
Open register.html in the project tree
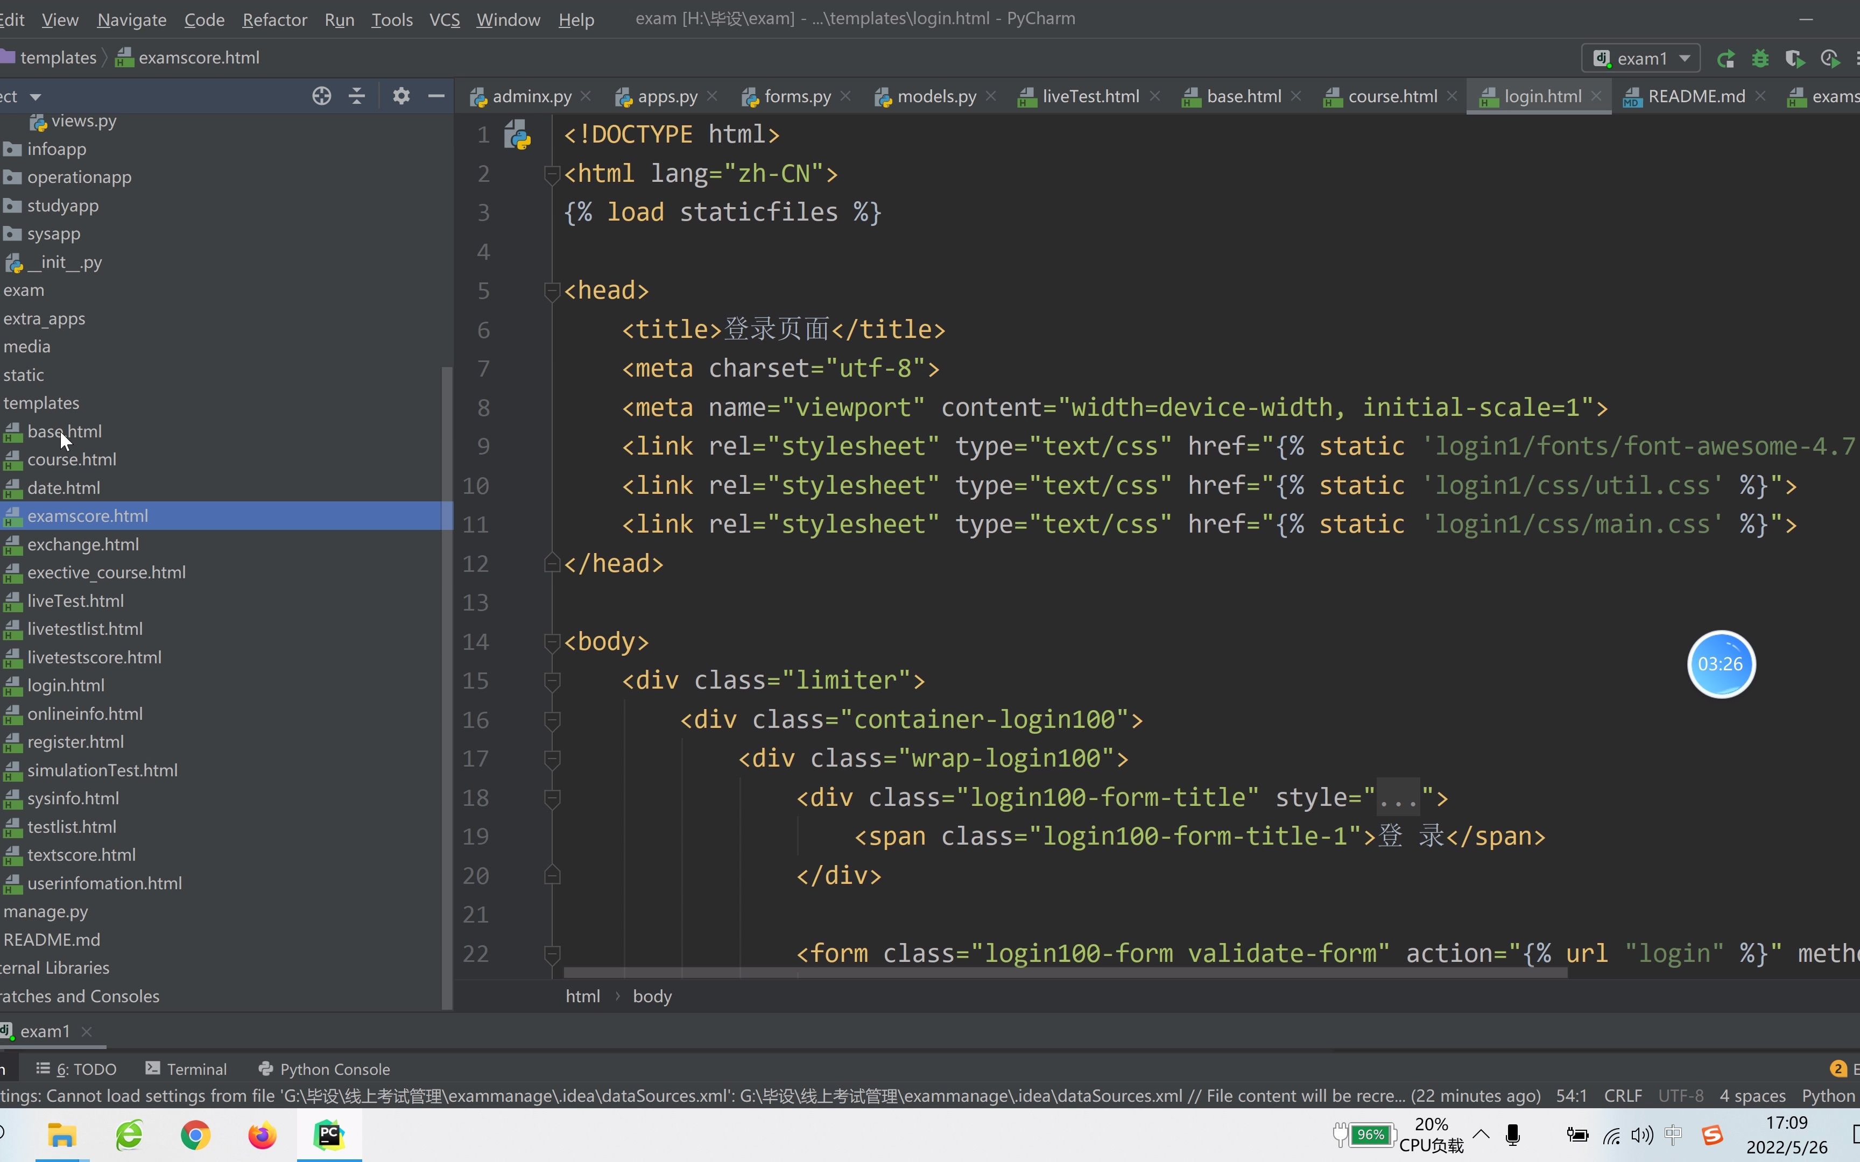click(x=75, y=742)
